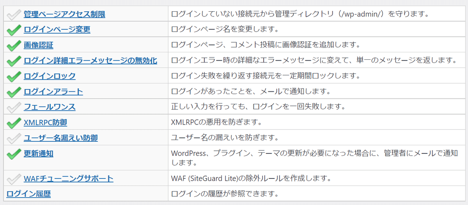The image size is (468, 205).
Task: Click description 'ログインページ名を変更します。'
Action: [225, 29]
